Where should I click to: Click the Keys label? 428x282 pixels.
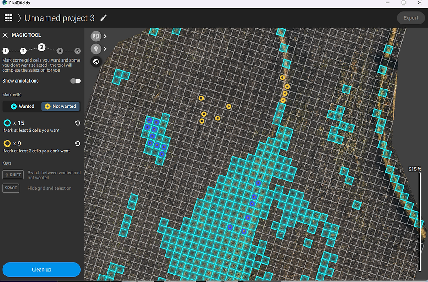(x=7, y=163)
